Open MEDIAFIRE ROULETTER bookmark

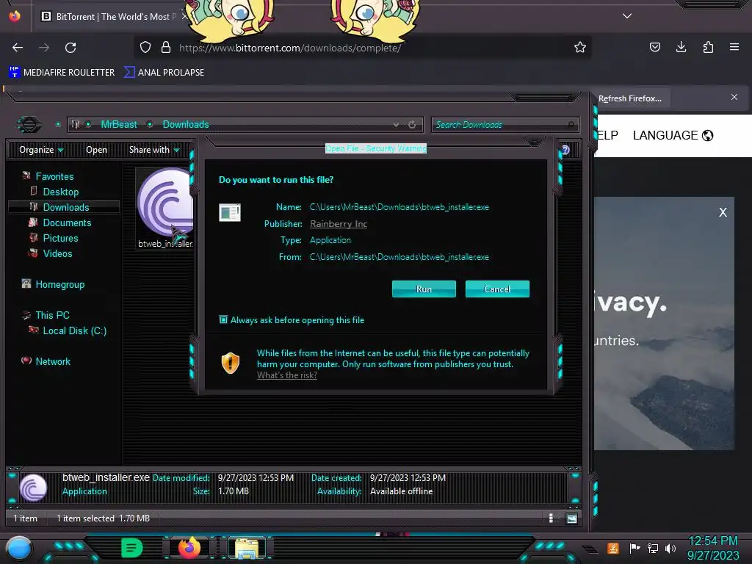tap(62, 73)
